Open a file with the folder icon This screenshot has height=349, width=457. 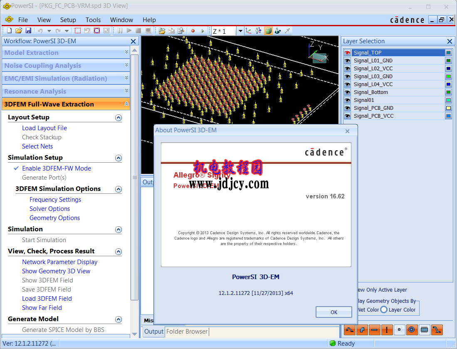[19, 31]
